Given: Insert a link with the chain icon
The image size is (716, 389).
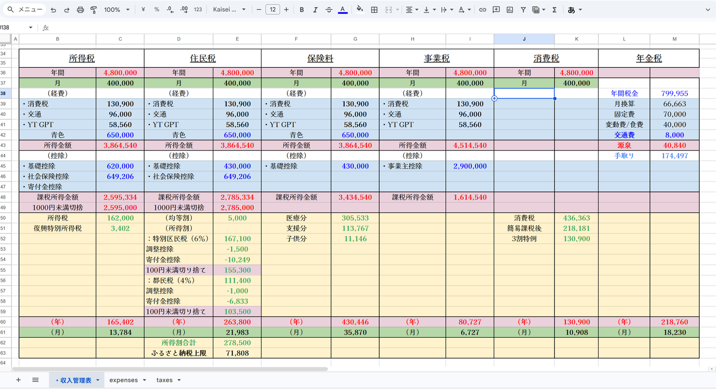Looking at the screenshot, I should point(482,9).
